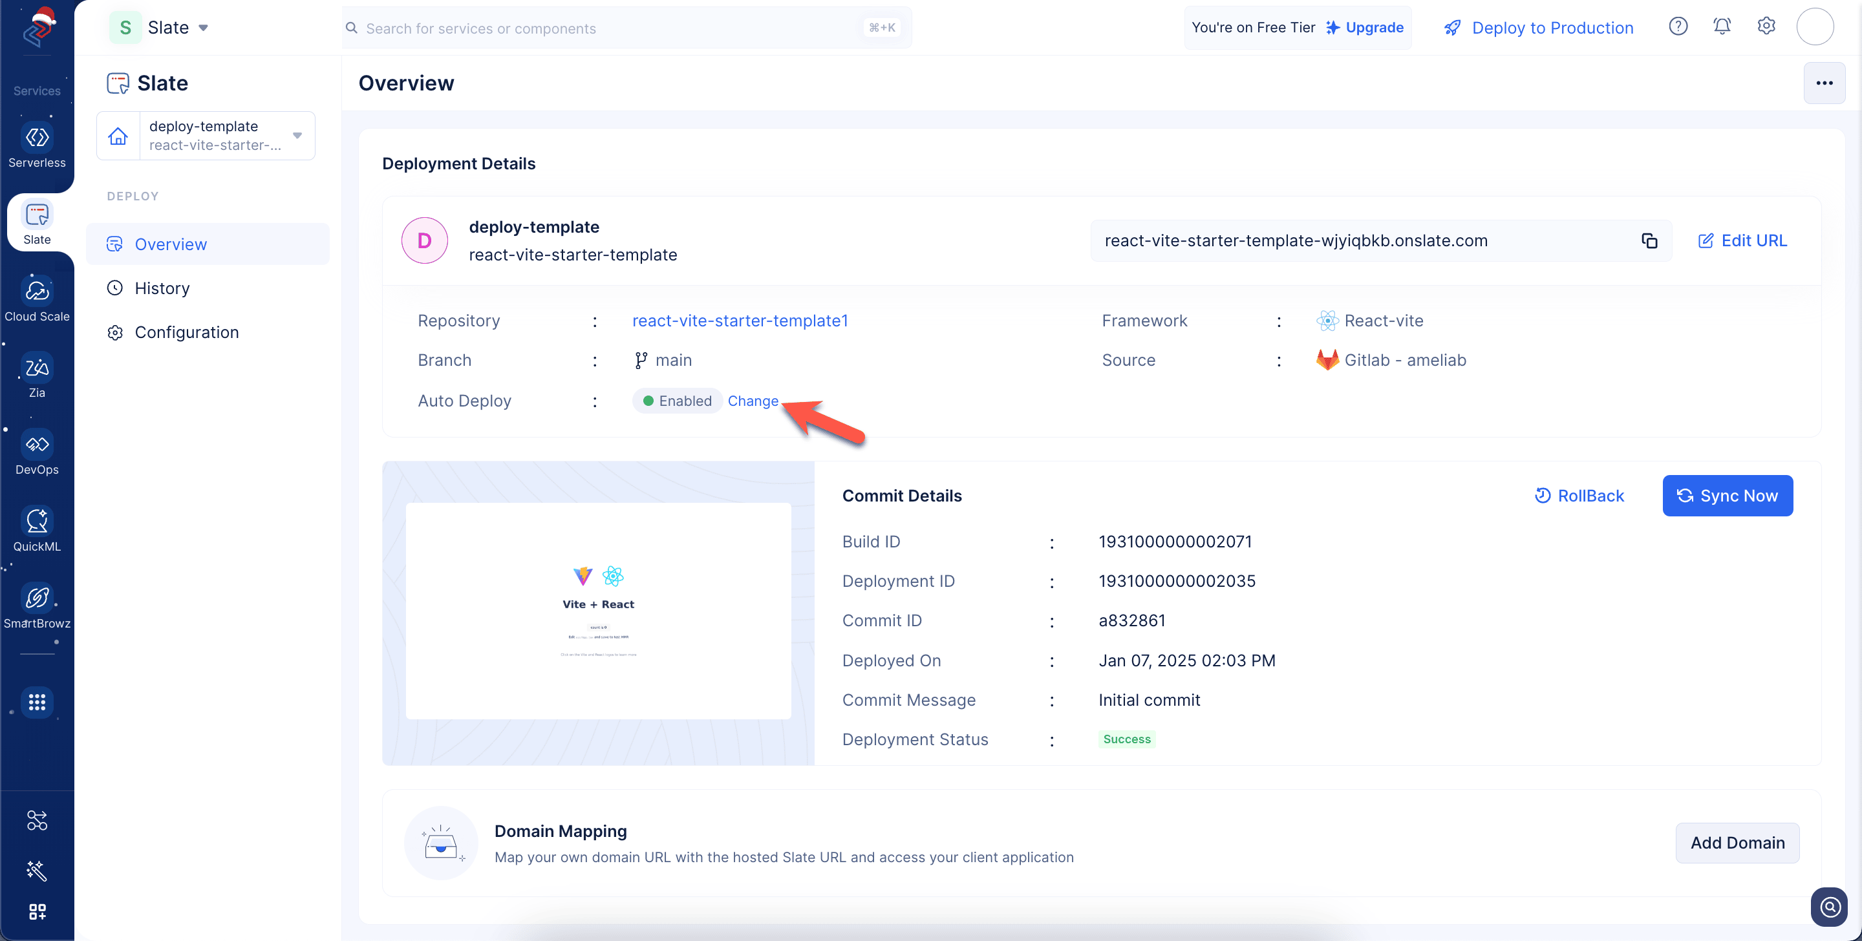This screenshot has height=941, width=1862.
Task: Click the Domain Mapping inbox icon
Action: 441,843
